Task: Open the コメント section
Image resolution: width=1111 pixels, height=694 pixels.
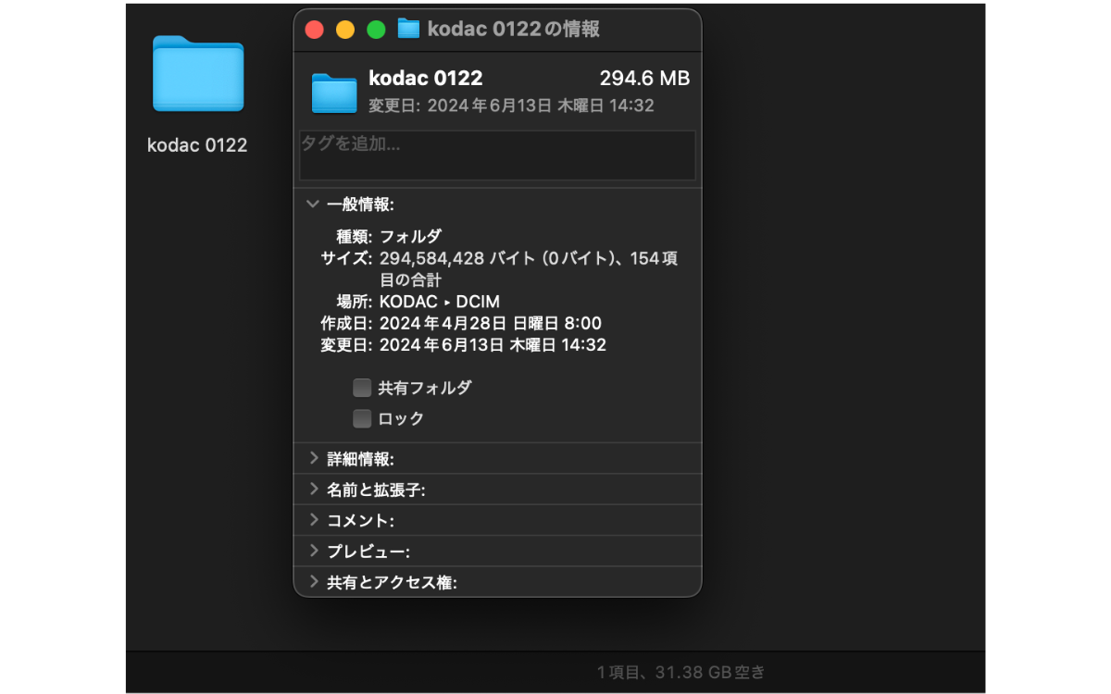Action: (313, 521)
